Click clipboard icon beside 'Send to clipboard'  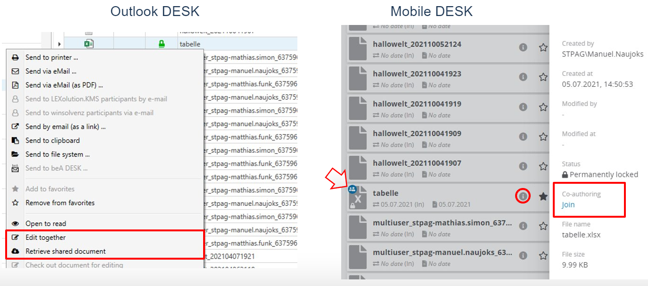point(15,140)
